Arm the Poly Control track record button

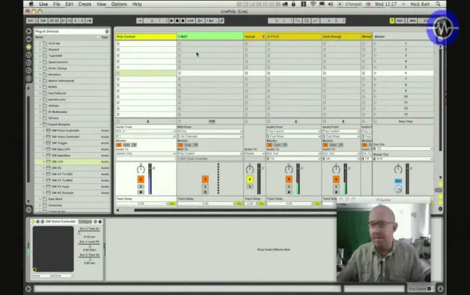click(x=140, y=192)
